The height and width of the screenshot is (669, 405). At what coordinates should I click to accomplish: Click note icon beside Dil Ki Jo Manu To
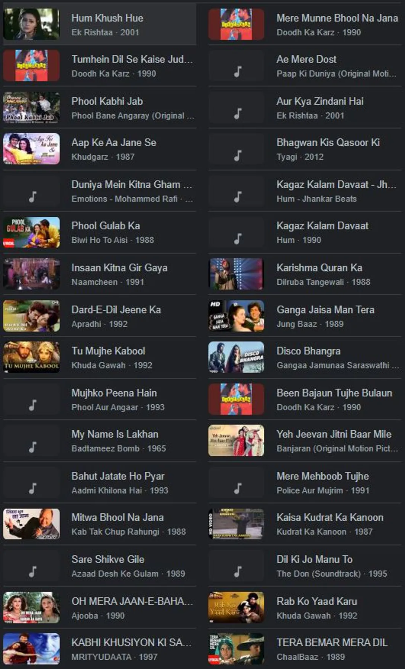[x=238, y=571]
